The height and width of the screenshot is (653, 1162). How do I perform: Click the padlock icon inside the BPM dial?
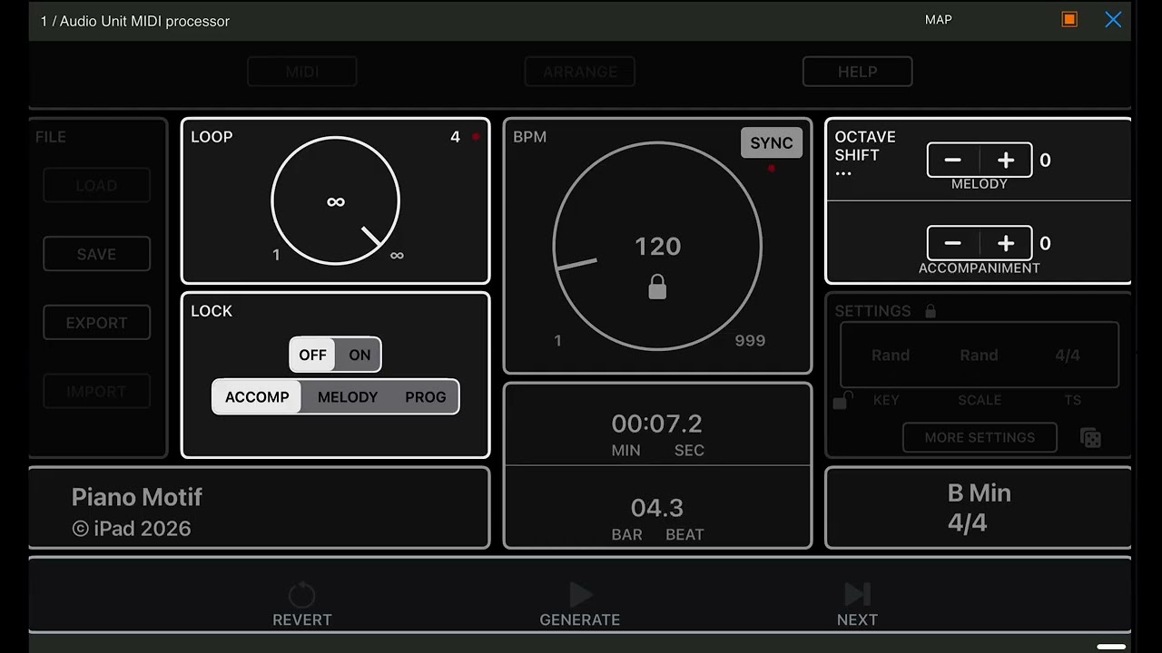(x=657, y=288)
